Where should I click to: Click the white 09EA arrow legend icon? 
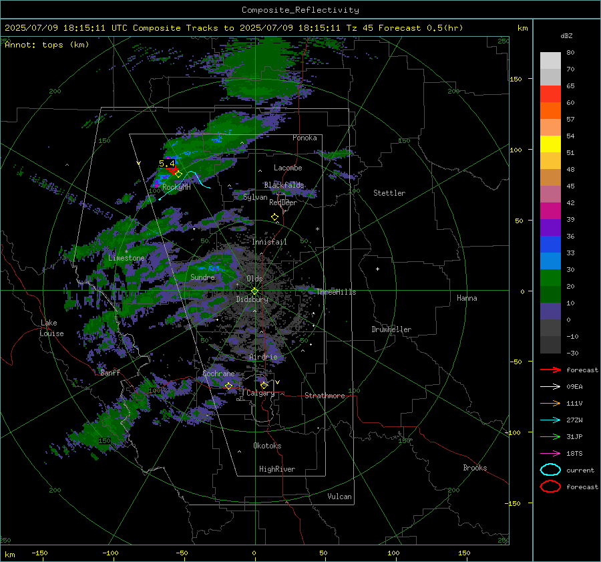click(550, 387)
